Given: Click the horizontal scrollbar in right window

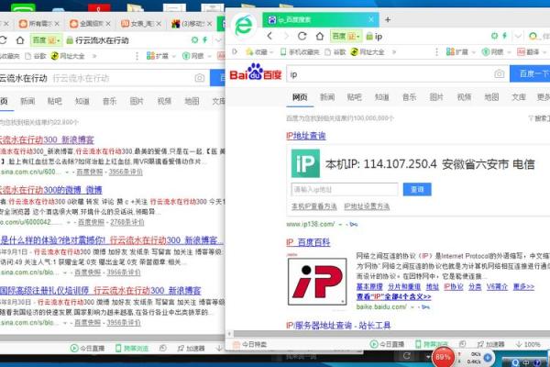Looking at the screenshot, I should pyautogui.click(x=390, y=334).
